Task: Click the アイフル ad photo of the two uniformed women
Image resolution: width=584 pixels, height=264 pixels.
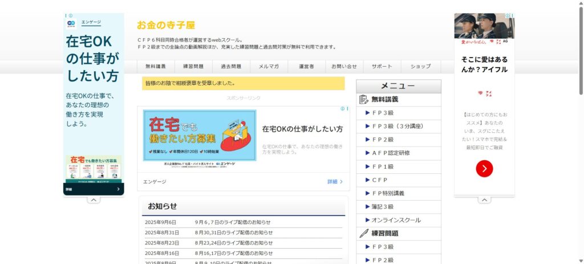Action: 484,26
